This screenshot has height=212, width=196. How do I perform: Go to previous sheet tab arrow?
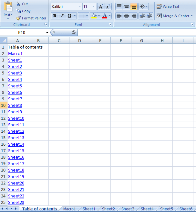tap(7, 209)
